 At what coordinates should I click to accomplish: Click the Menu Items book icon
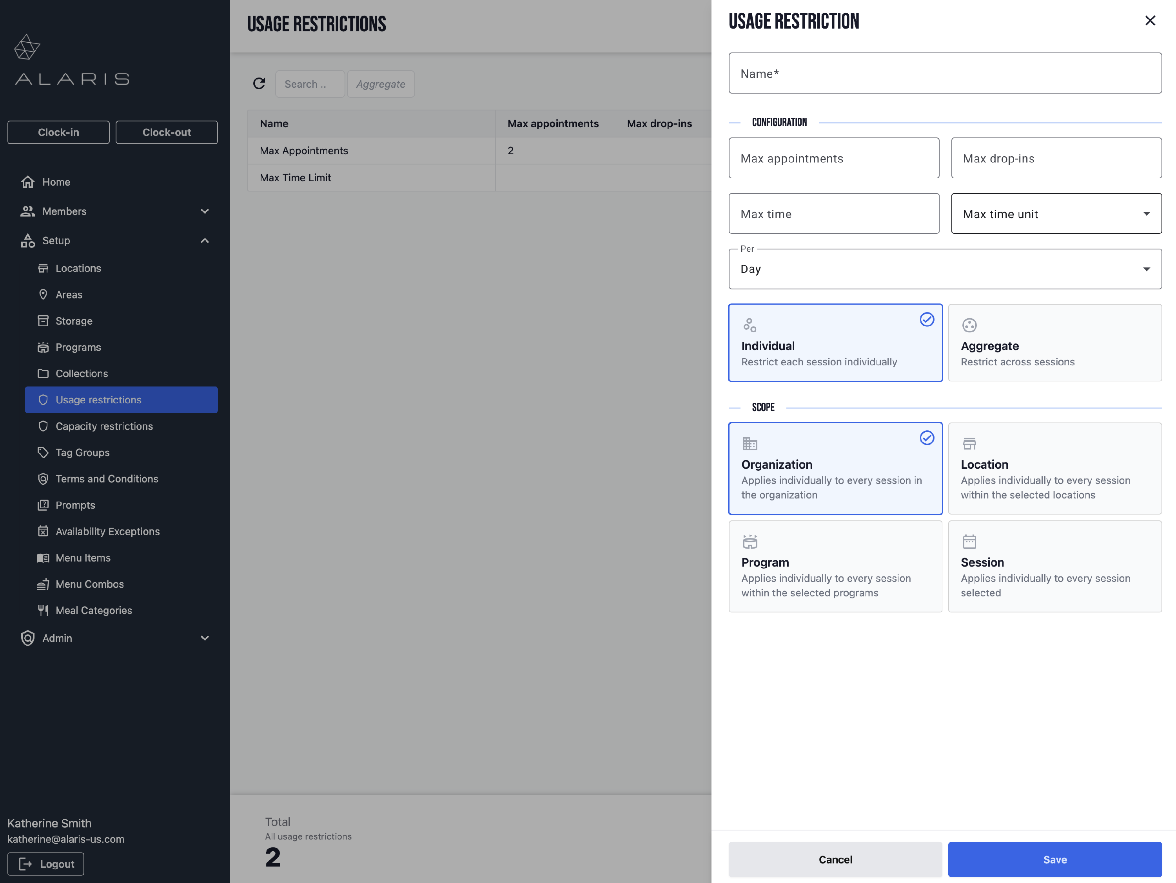point(43,558)
